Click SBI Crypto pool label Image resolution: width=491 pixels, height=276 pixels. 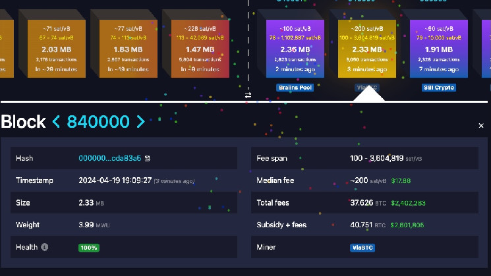click(438, 87)
